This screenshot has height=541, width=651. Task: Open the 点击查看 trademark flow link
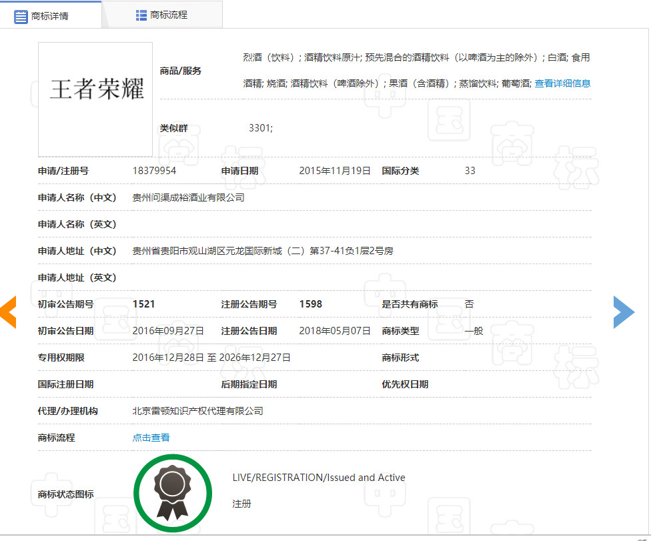pyautogui.click(x=151, y=438)
